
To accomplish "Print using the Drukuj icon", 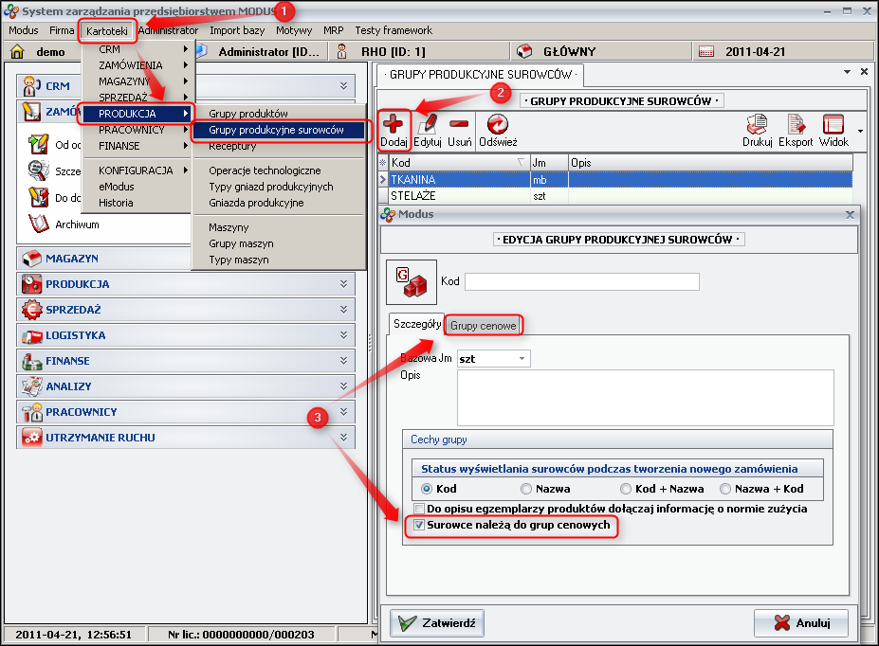I will pos(757,125).
